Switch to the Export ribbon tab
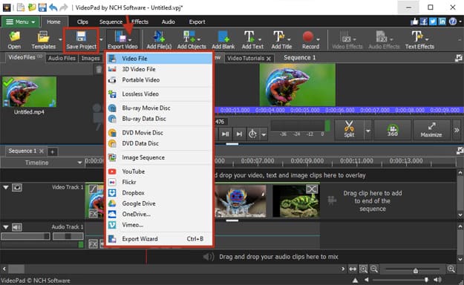 pyautogui.click(x=197, y=22)
